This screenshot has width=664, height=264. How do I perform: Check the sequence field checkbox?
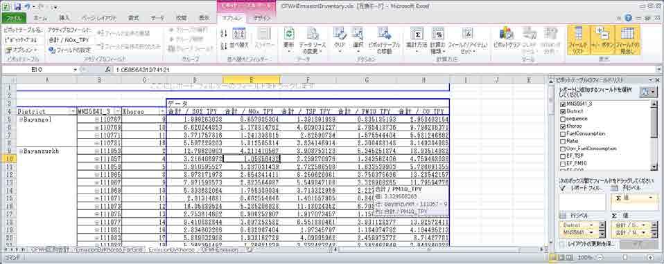[x=562, y=119]
